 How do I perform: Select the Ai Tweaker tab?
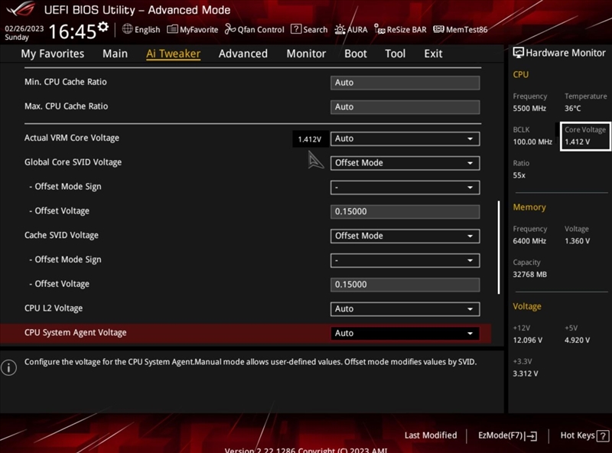click(174, 54)
